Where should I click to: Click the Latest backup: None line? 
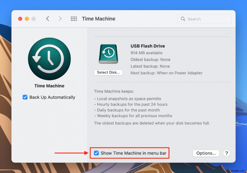tap(150, 66)
